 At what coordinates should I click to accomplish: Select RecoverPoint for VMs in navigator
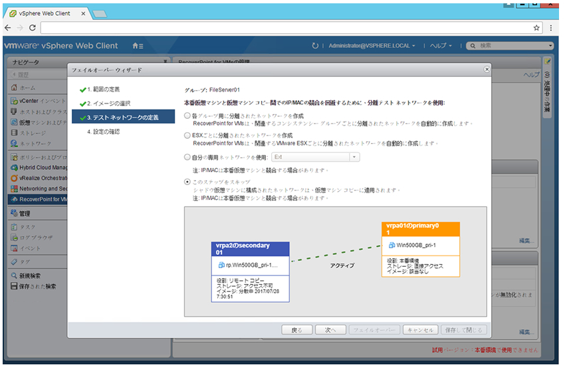pos(38,199)
